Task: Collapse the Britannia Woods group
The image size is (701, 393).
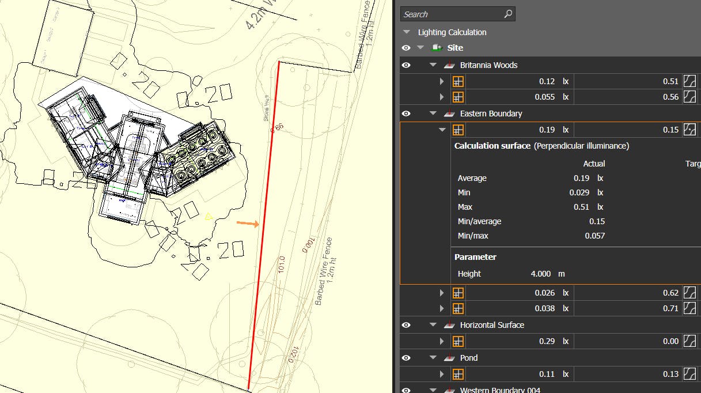Action: (434, 65)
